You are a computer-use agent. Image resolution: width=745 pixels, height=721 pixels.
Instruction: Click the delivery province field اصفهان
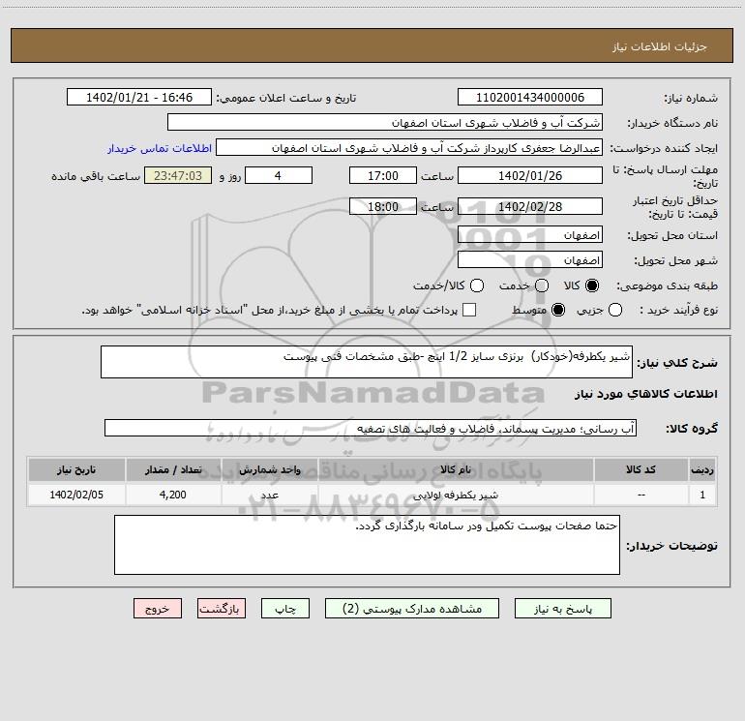coord(530,235)
